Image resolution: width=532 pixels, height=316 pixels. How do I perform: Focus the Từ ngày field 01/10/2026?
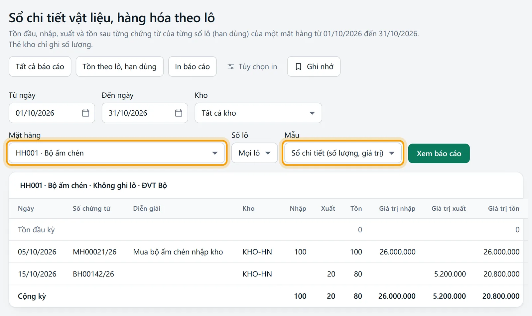click(52, 113)
